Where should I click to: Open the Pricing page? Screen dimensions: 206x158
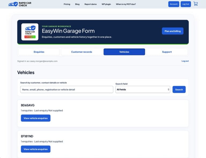(x=67, y=4)
